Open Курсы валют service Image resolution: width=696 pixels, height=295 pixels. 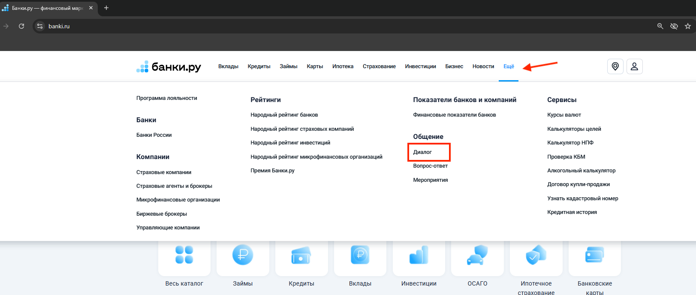point(564,115)
